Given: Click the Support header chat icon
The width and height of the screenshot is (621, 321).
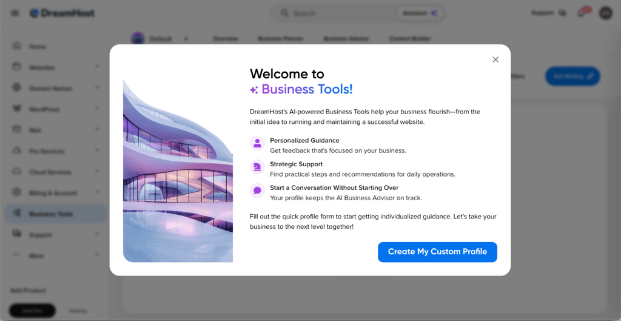Looking at the screenshot, I should click(562, 13).
